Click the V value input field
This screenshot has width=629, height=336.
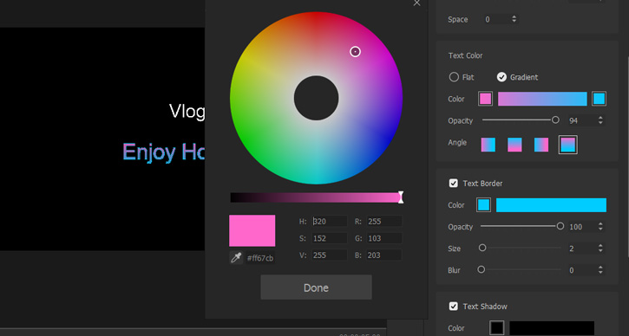click(330, 255)
